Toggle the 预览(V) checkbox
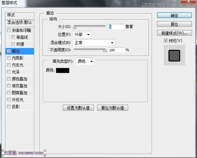197x158 pixels. [166, 40]
